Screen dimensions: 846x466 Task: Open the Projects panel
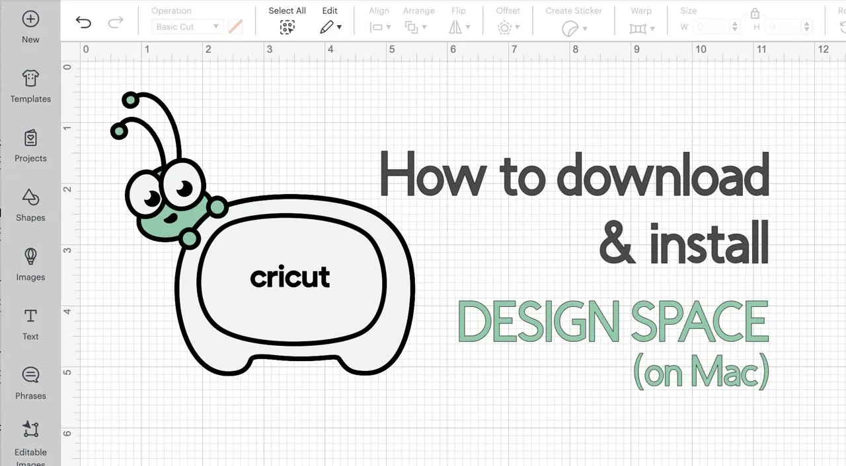point(30,145)
